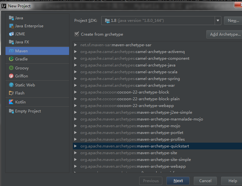This screenshot has height=186, width=242.
Task: Select maven-archetype-webapp row
Action: point(157,166)
